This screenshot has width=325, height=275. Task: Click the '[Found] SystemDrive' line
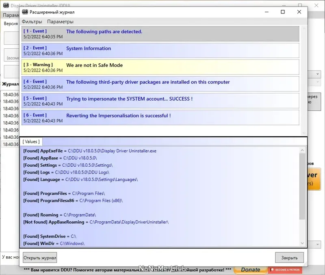click(50, 236)
